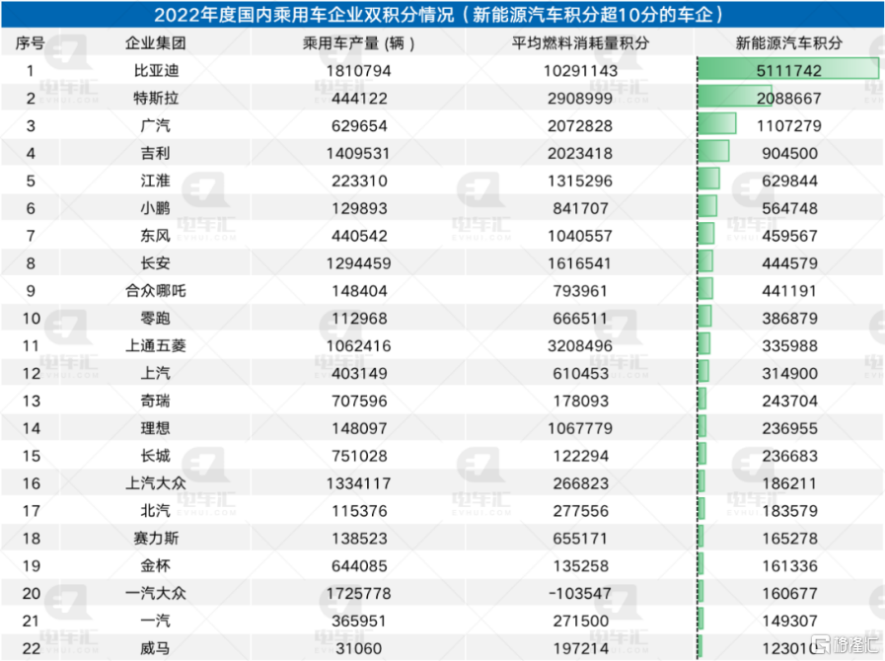Click the 零跑 company name

pos(156,319)
